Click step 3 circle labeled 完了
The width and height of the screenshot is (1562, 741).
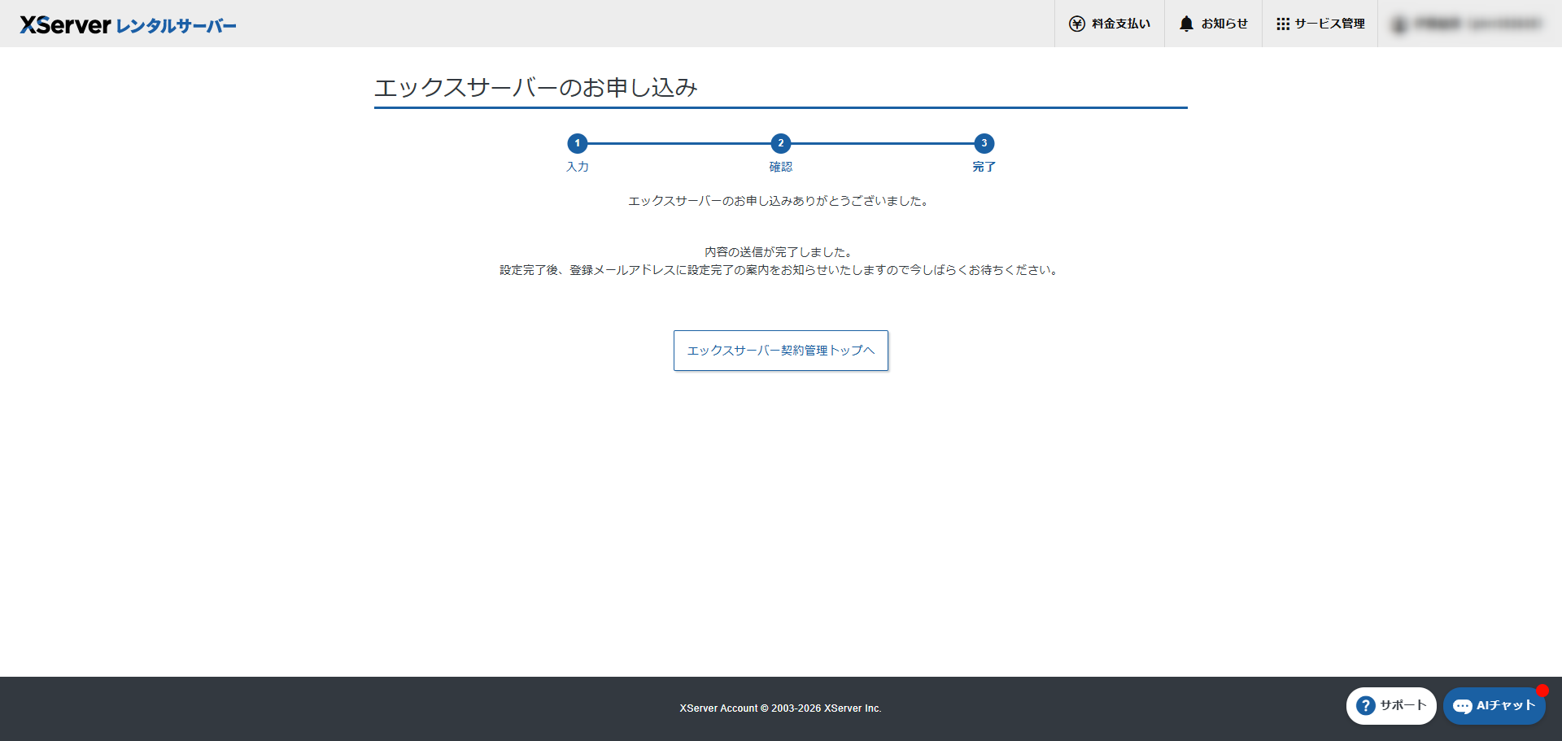tap(984, 143)
